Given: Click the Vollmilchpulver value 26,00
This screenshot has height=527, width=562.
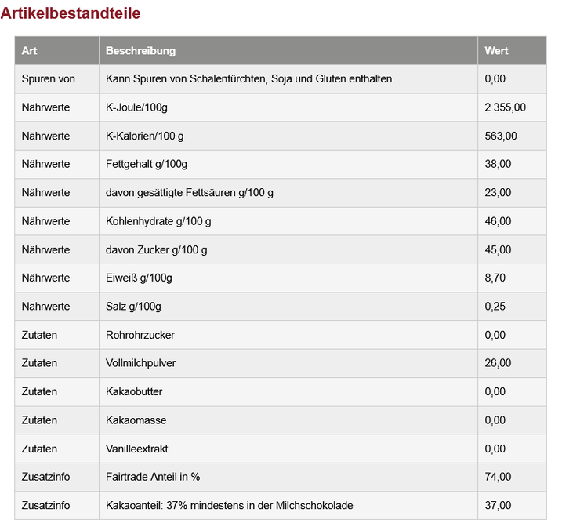Looking at the screenshot, I should (498, 363).
